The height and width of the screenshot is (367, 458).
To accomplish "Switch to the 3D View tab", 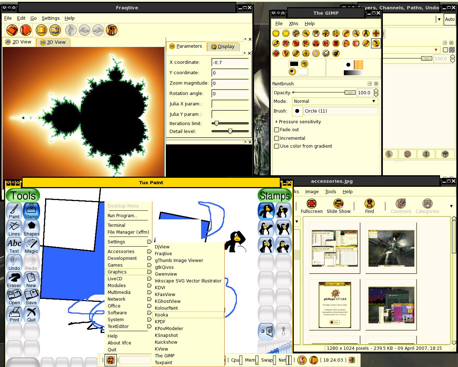I will (53, 42).
